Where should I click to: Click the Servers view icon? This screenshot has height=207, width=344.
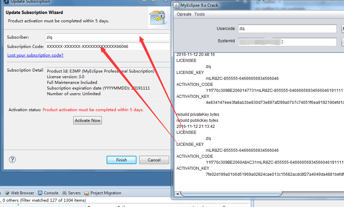point(64,193)
